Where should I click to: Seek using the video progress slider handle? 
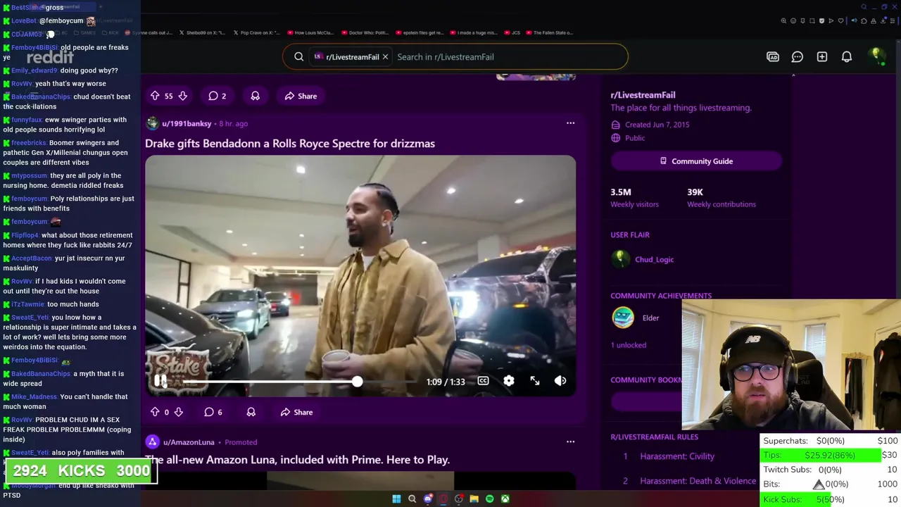[358, 381]
